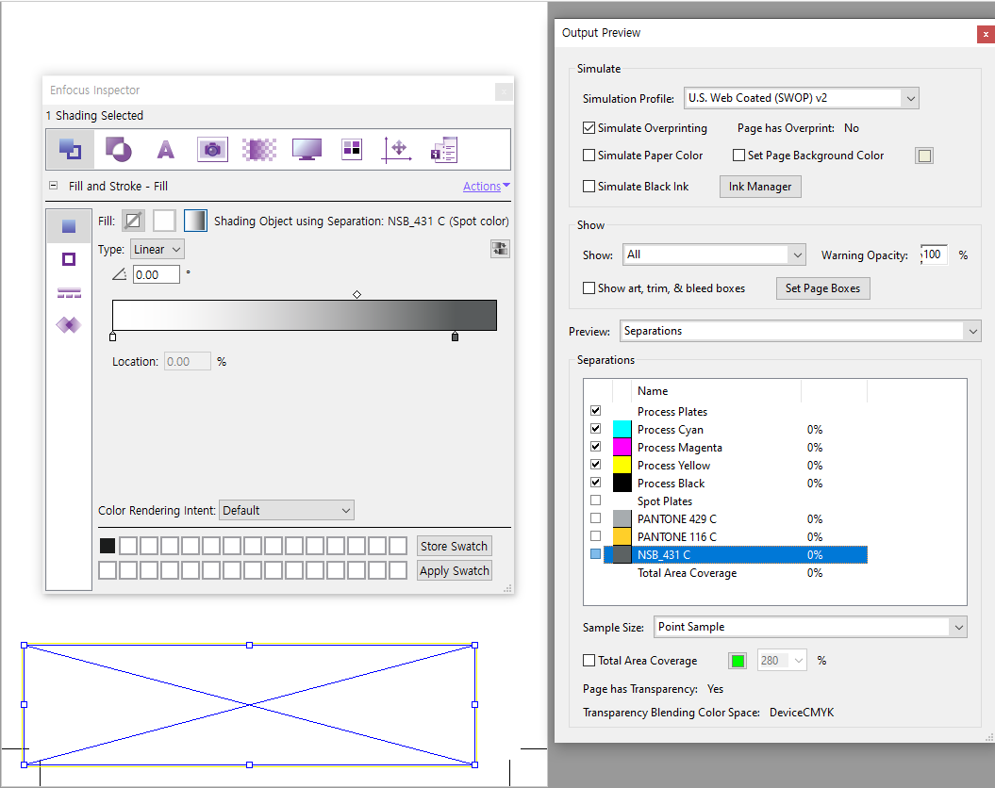Collapse the Fill and Stroke section

click(x=54, y=186)
